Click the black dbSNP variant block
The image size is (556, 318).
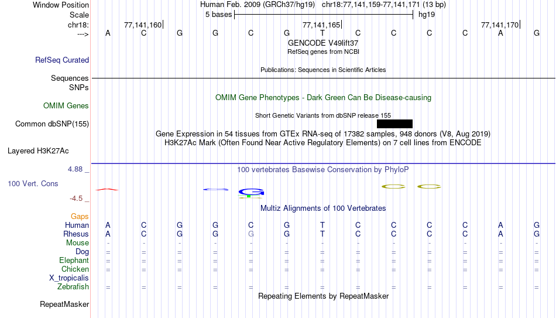pos(394,124)
